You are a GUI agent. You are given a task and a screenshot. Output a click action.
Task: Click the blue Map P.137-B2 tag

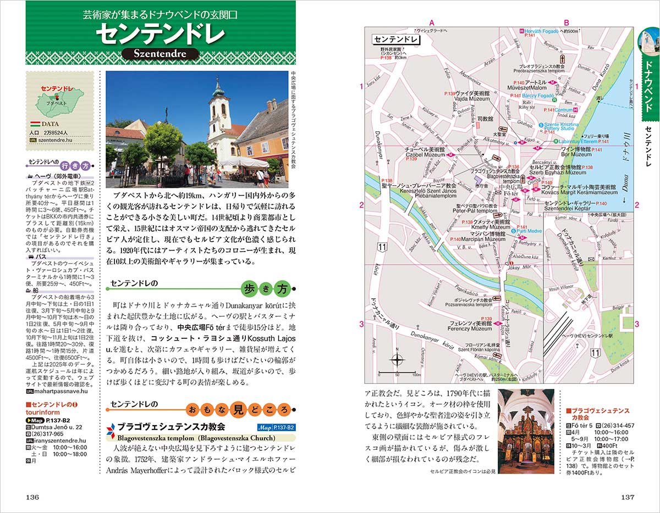coord(276,427)
